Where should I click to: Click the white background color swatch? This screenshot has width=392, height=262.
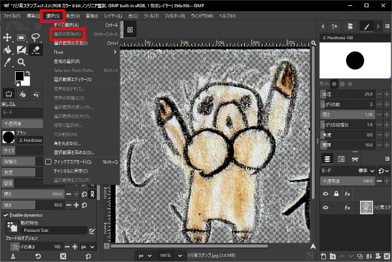27,81
